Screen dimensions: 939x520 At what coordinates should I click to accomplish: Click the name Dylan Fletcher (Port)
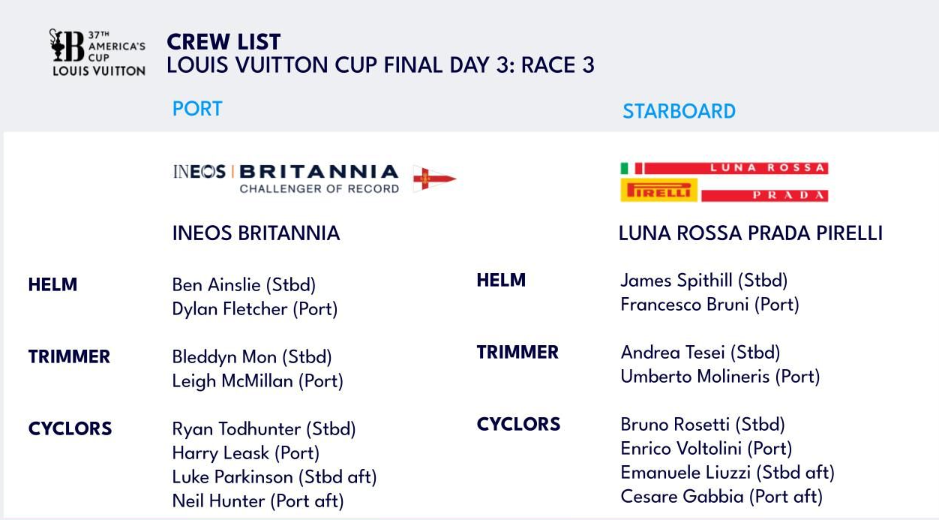(x=255, y=309)
